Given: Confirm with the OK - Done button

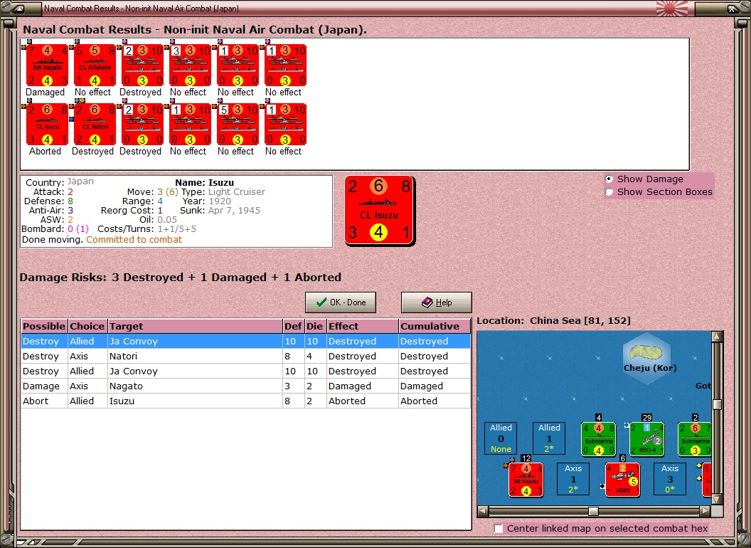Looking at the screenshot, I should [341, 302].
